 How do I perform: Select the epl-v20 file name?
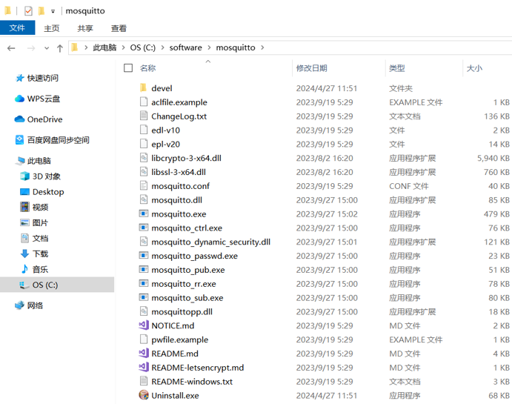pos(165,144)
